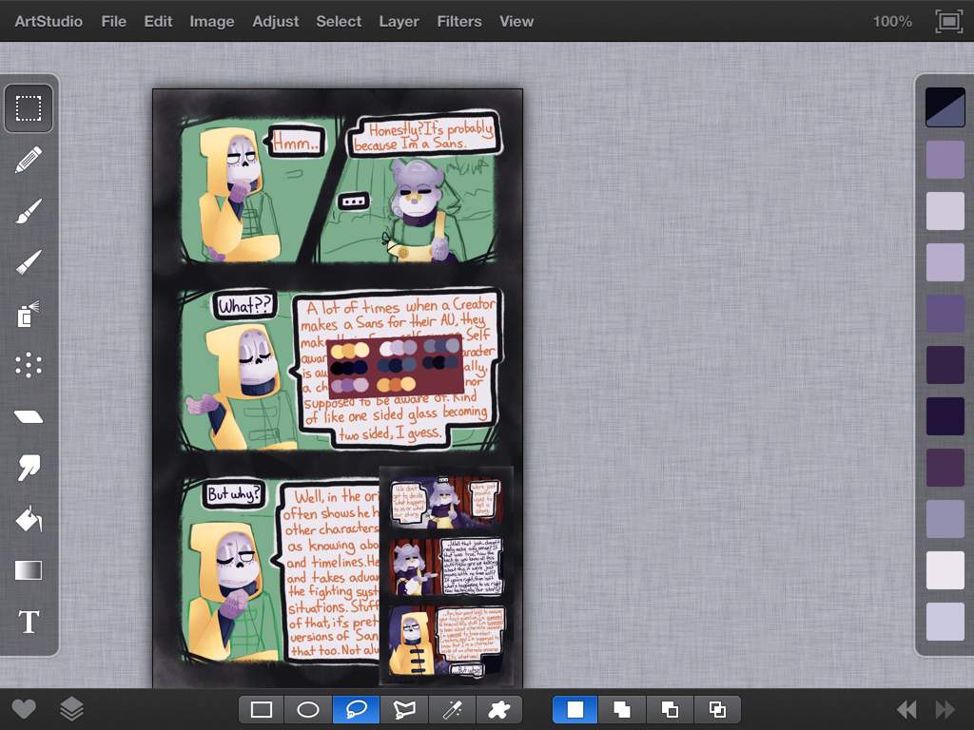Image resolution: width=974 pixels, height=730 pixels.
Task: Set selection mode to add
Action: point(622,709)
